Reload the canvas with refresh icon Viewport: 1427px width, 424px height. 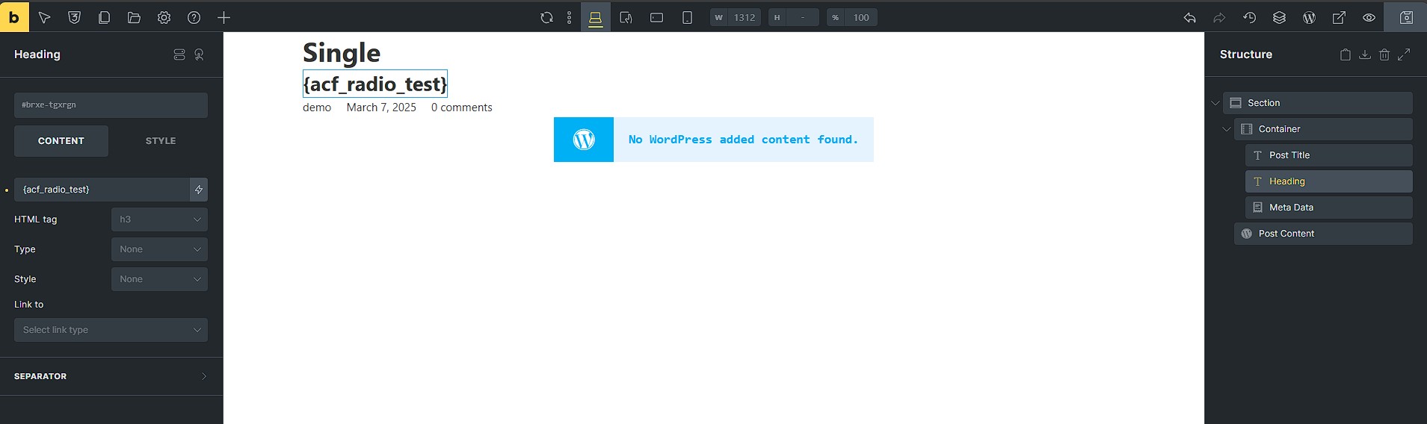click(546, 17)
